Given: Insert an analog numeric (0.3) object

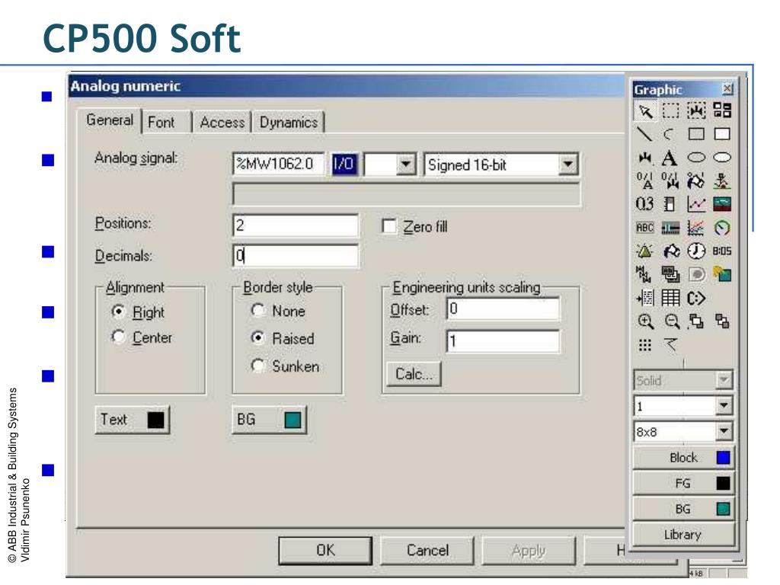Looking at the screenshot, I should pyautogui.click(x=644, y=204).
